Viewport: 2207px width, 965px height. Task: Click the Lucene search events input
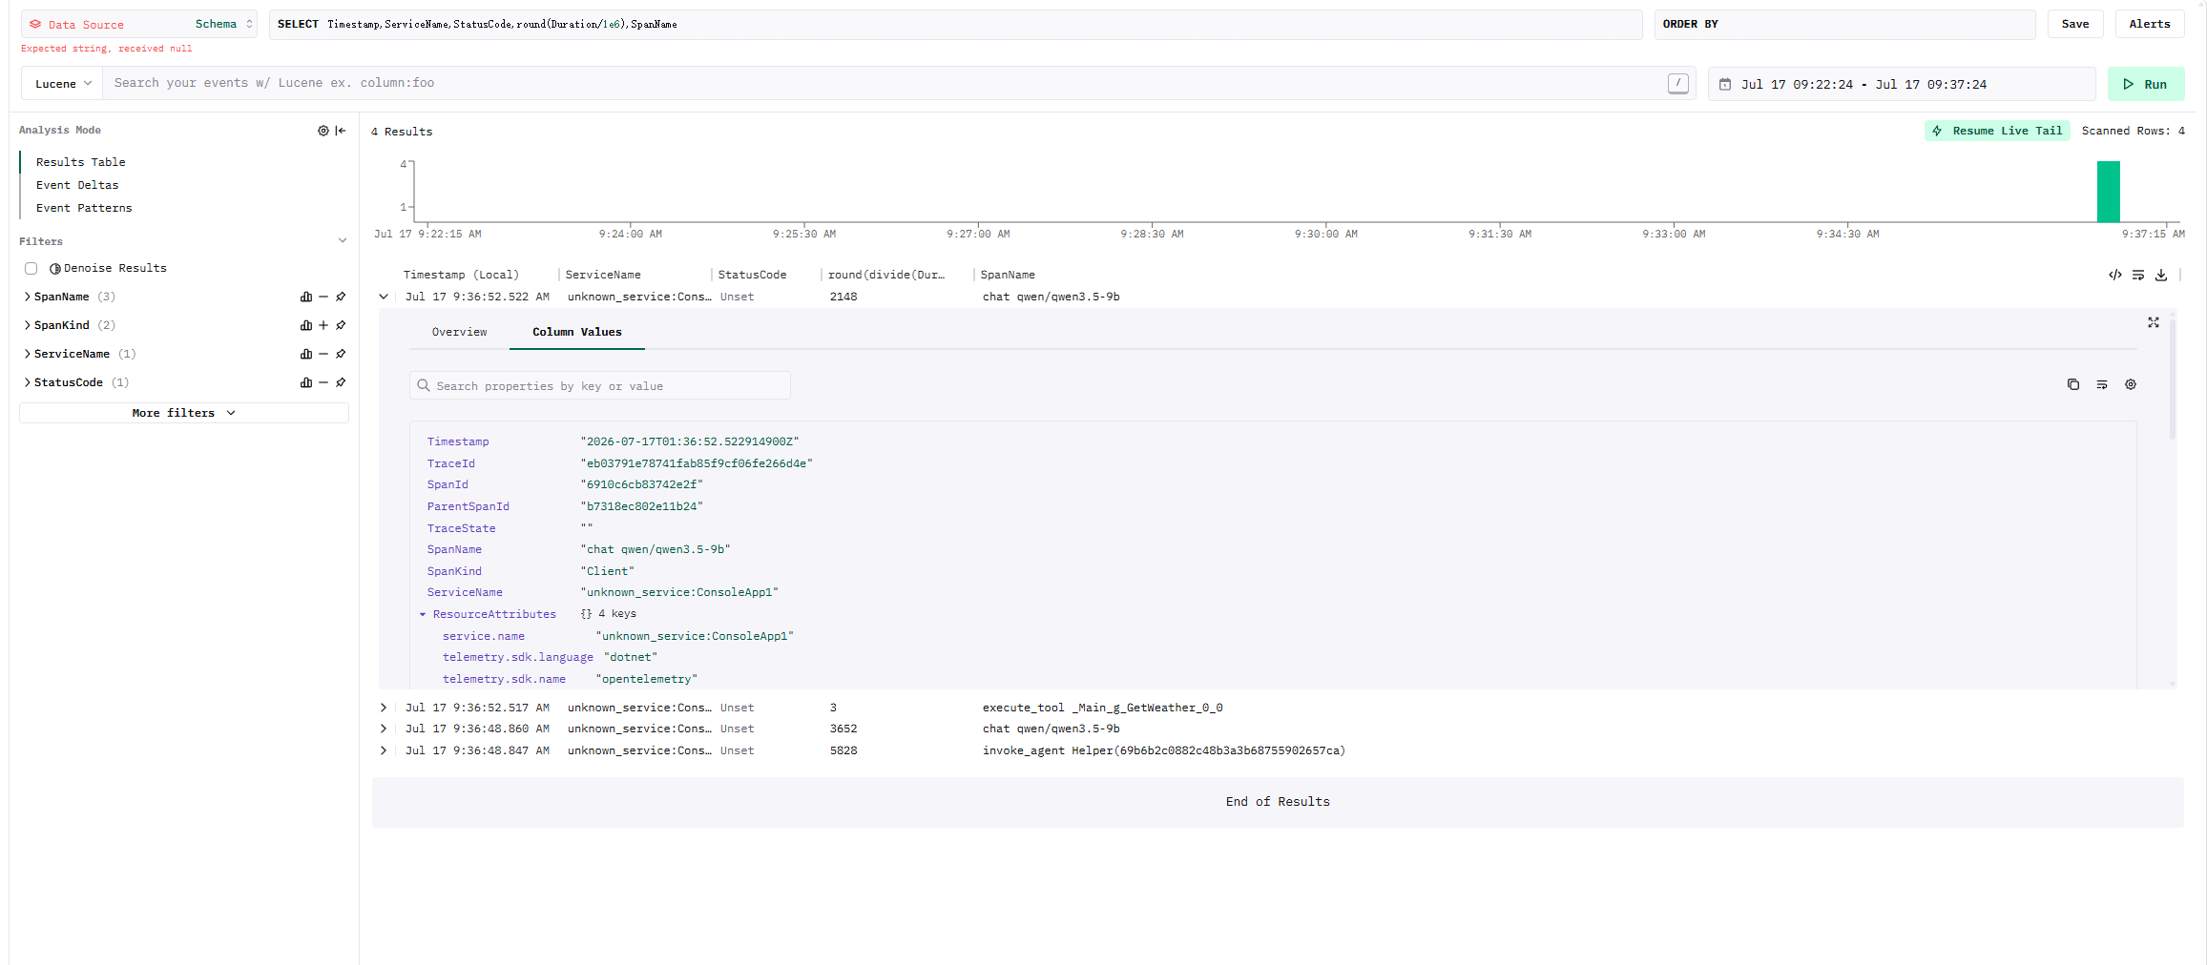[x=887, y=84]
